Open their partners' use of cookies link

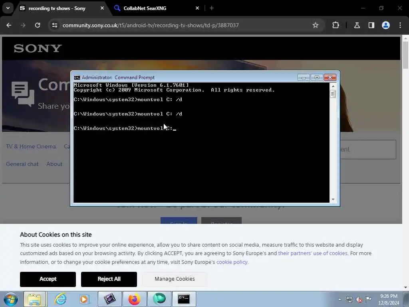tap(313, 253)
